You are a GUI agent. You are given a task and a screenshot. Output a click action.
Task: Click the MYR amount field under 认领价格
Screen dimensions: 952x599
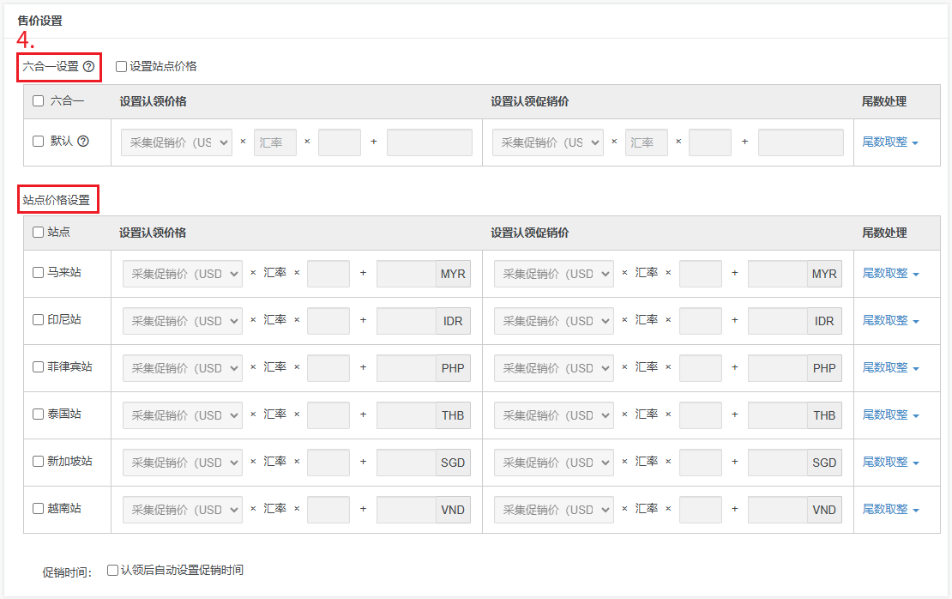406,274
